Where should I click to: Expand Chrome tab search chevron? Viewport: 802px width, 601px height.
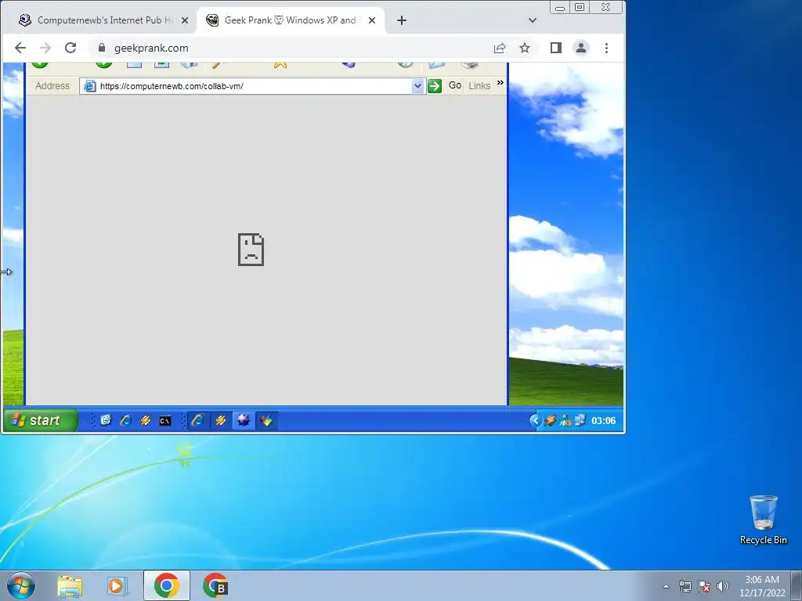point(533,20)
